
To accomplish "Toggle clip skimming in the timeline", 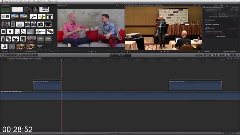I will (228, 58).
